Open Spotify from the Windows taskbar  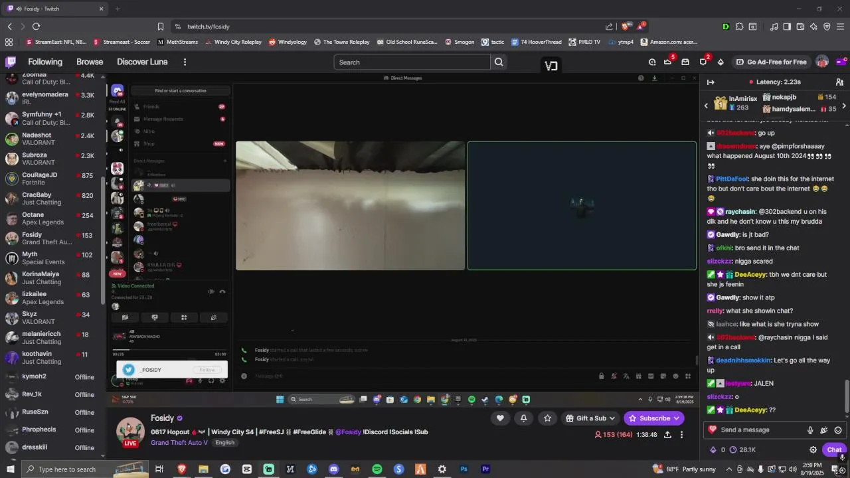pyautogui.click(x=377, y=469)
